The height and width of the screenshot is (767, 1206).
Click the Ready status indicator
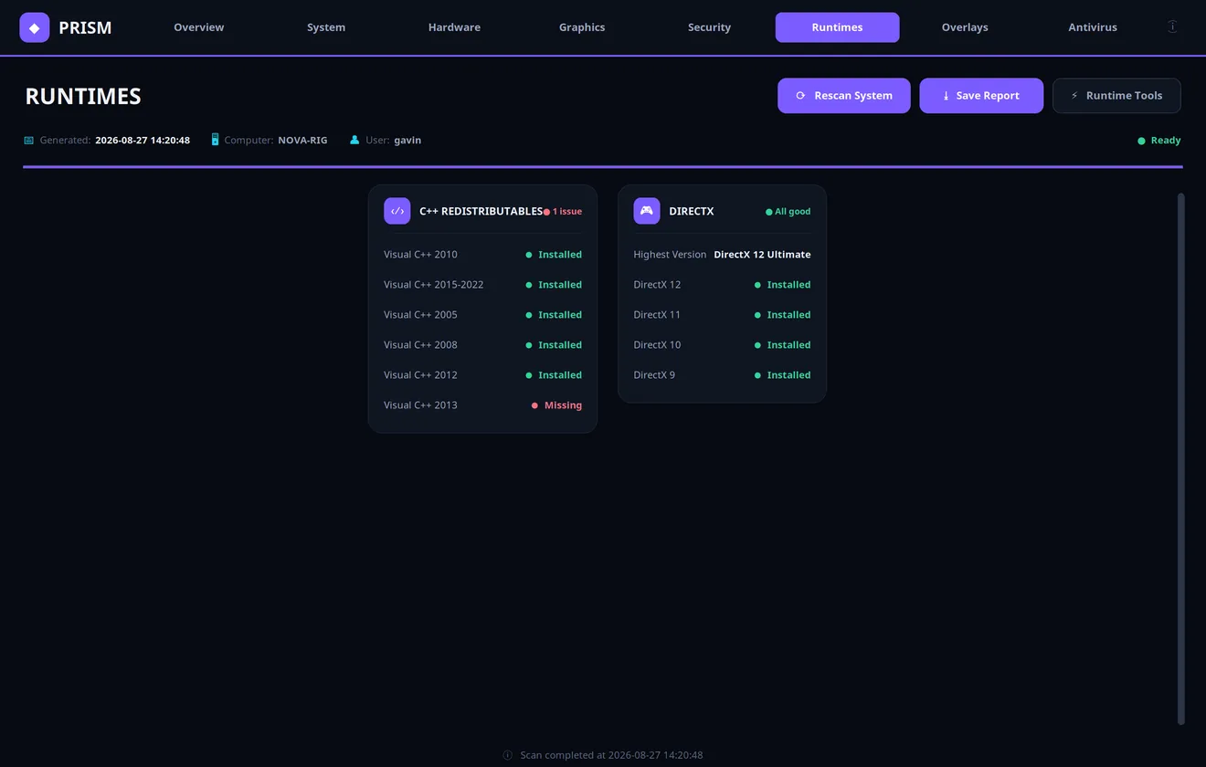1159,141
